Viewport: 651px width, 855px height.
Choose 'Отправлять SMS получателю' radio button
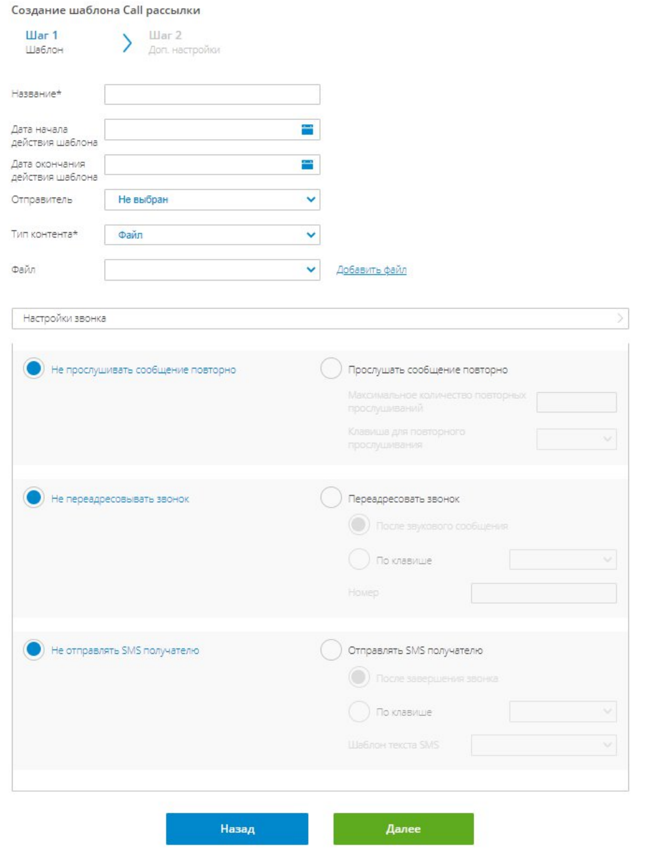(331, 650)
